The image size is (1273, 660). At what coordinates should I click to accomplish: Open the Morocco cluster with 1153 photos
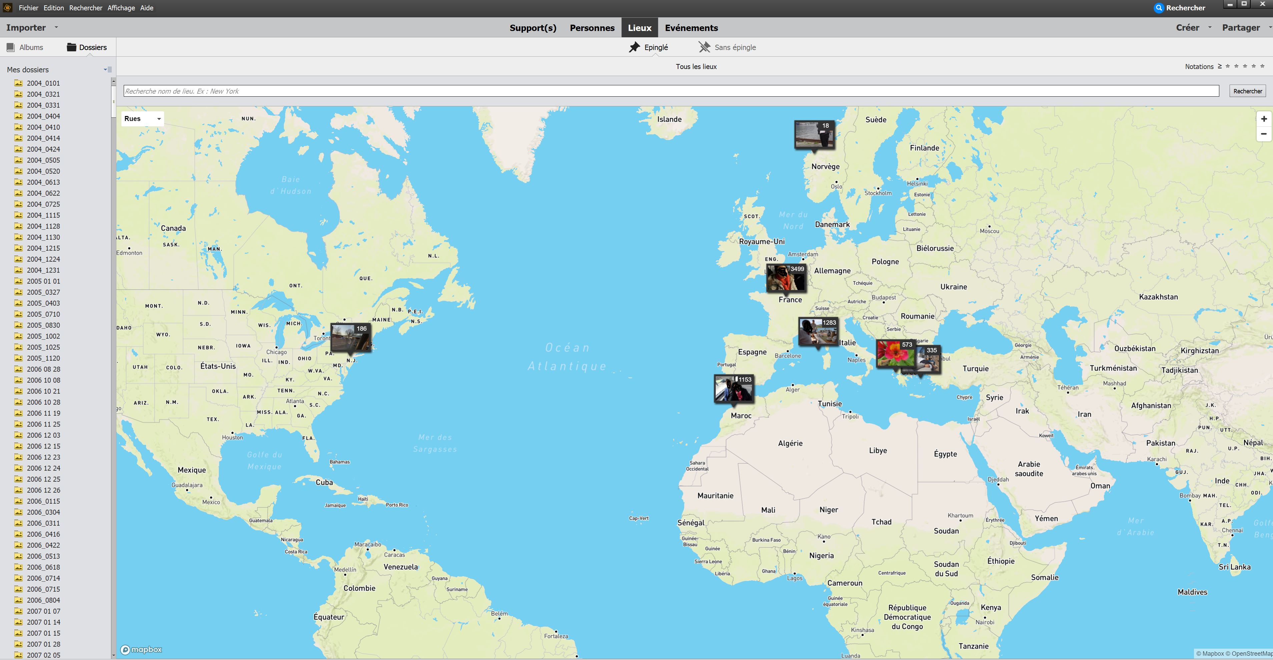733,388
